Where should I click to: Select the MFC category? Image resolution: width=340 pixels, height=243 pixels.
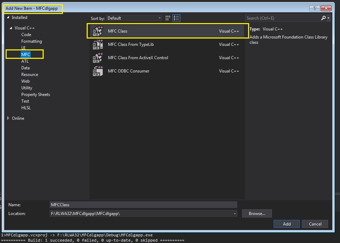coord(26,55)
